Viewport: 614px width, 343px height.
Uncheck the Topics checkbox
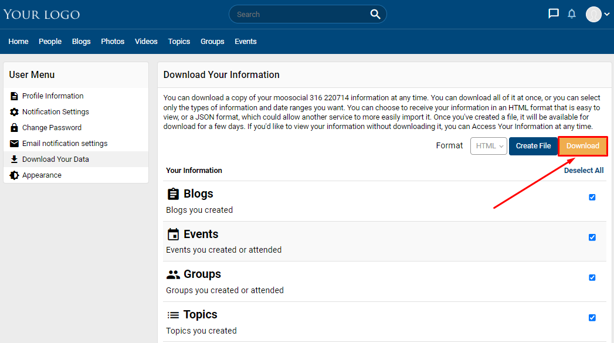point(592,318)
